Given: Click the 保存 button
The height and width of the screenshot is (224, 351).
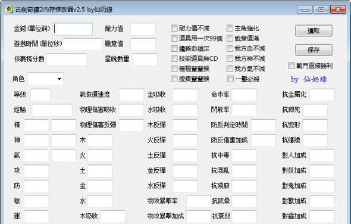Looking at the screenshot, I should [x=314, y=50].
